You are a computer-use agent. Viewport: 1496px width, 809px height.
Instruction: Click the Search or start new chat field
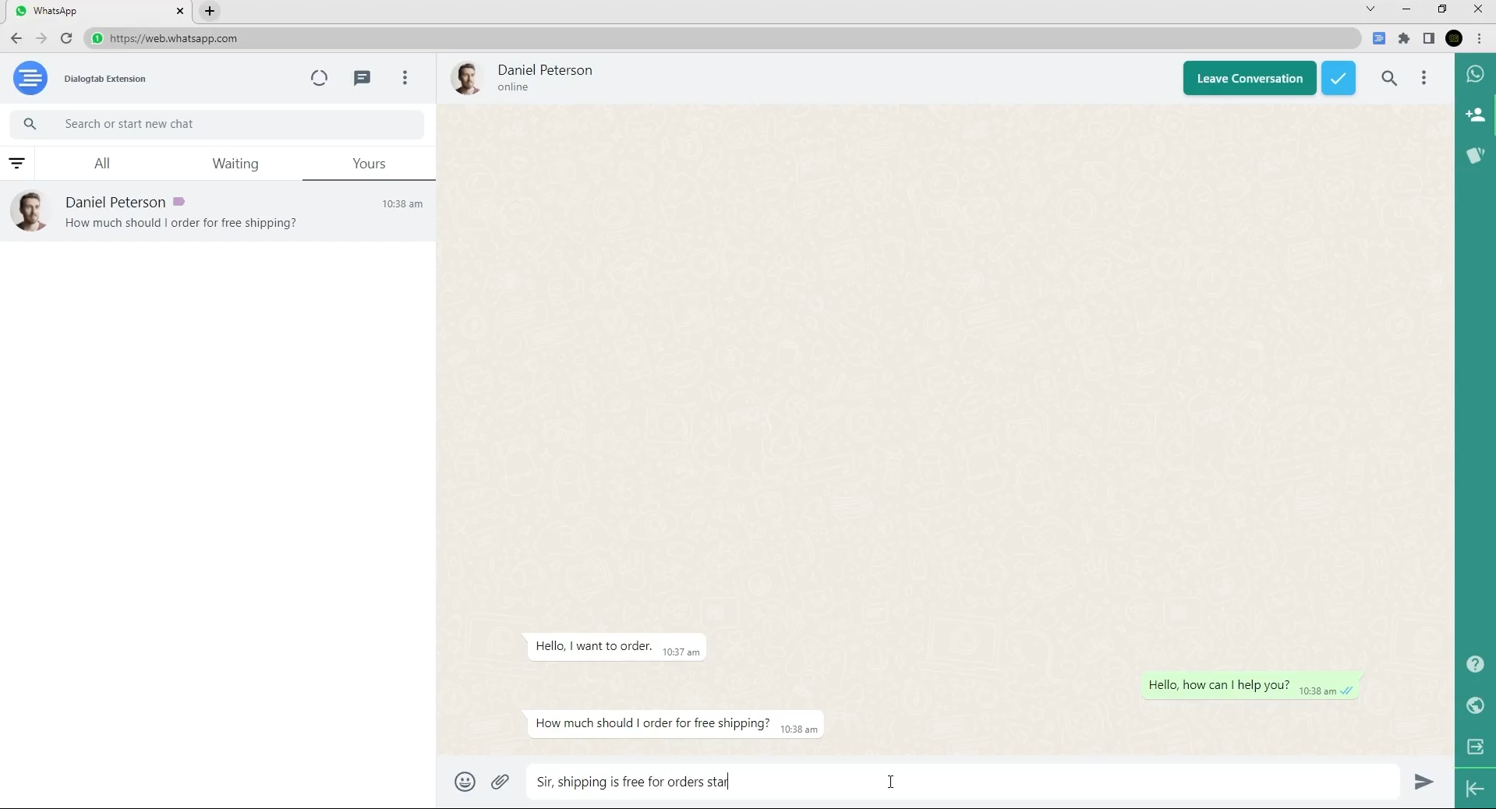point(234,124)
